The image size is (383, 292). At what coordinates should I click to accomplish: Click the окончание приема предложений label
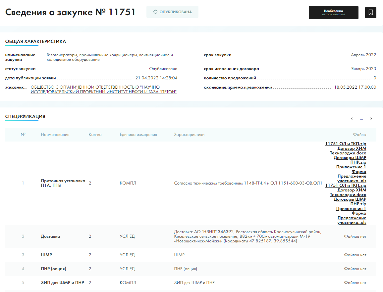click(238, 87)
